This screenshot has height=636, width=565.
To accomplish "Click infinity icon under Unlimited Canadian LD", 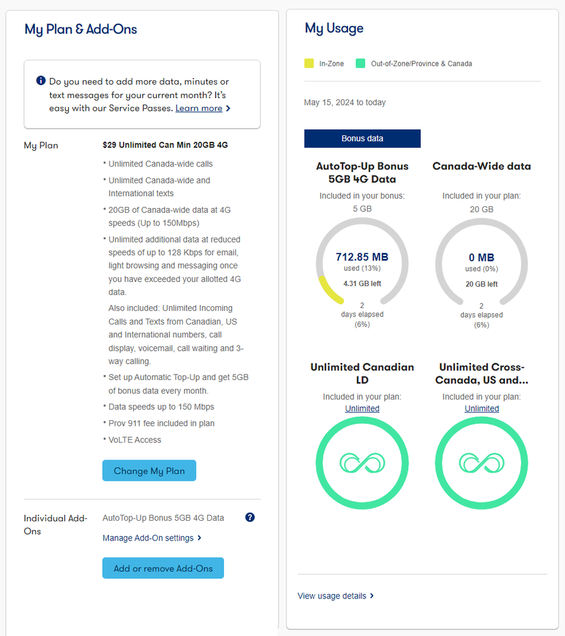I will pos(362,462).
